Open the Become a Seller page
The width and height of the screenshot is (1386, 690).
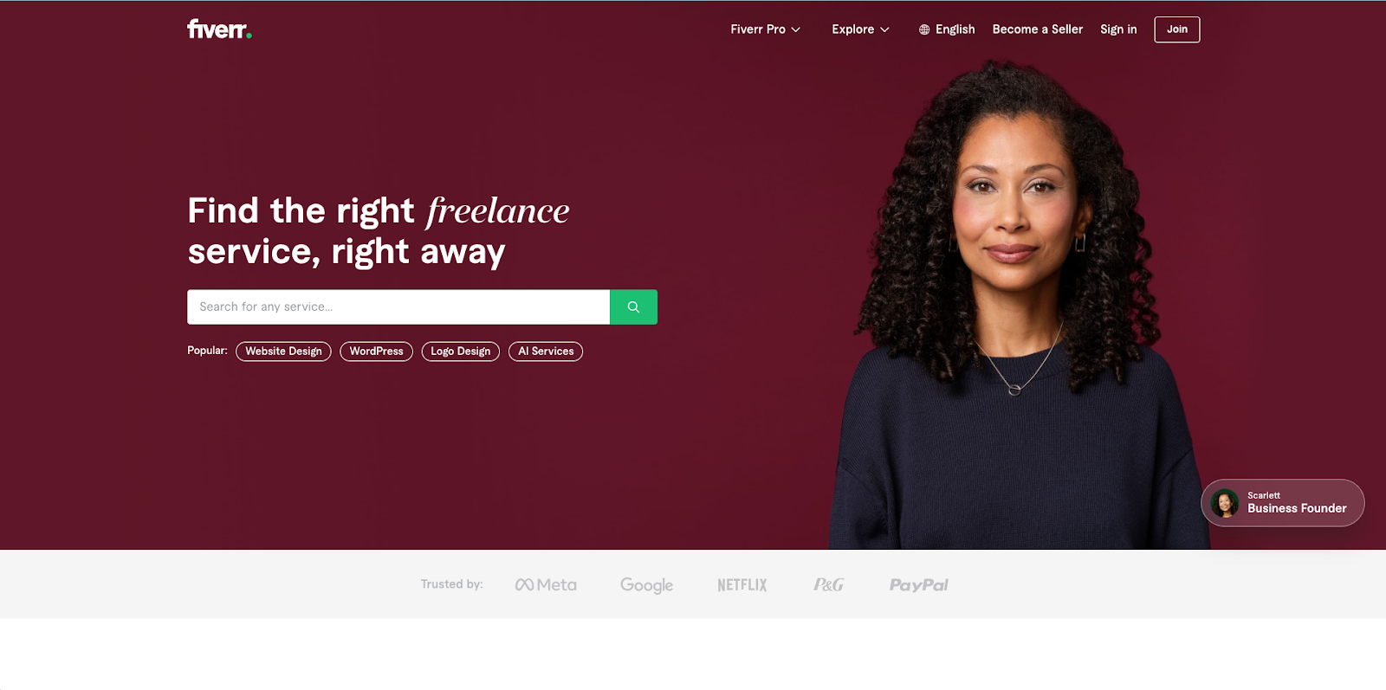click(x=1037, y=29)
